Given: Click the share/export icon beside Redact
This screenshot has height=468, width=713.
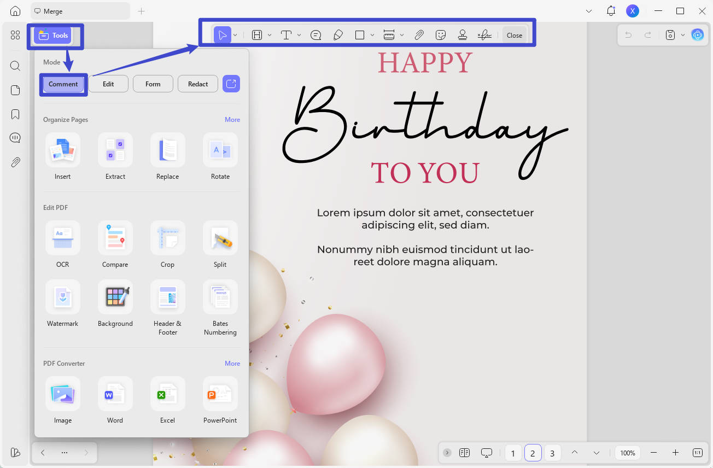Looking at the screenshot, I should [x=231, y=84].
